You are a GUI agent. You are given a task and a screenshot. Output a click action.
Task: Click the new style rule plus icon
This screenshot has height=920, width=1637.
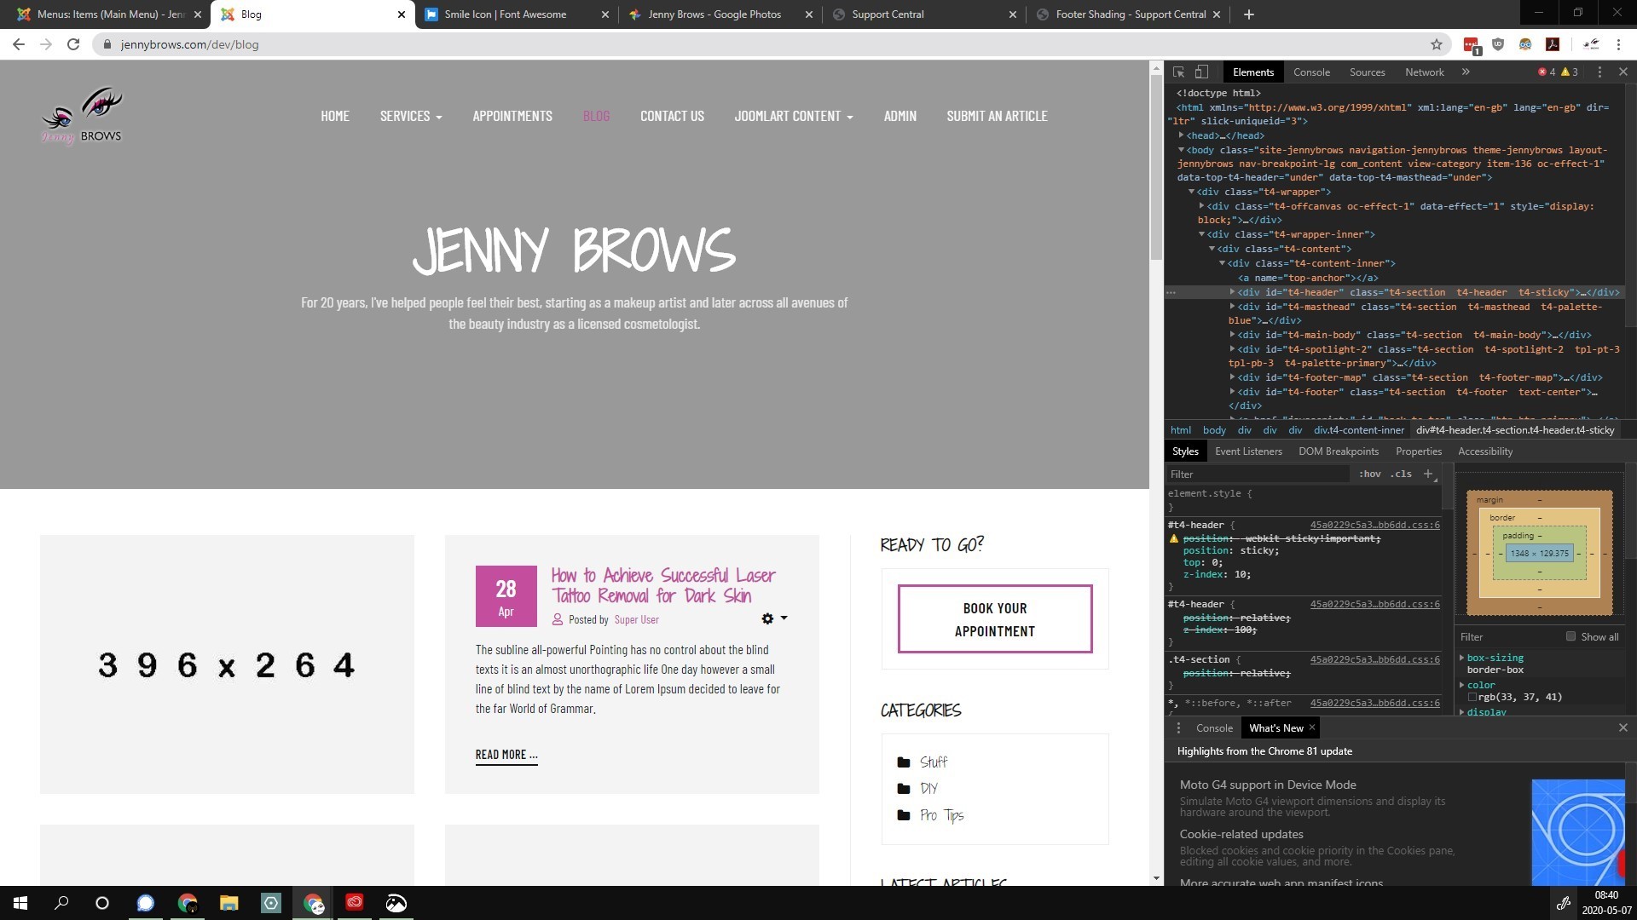tap(1428, 474)
